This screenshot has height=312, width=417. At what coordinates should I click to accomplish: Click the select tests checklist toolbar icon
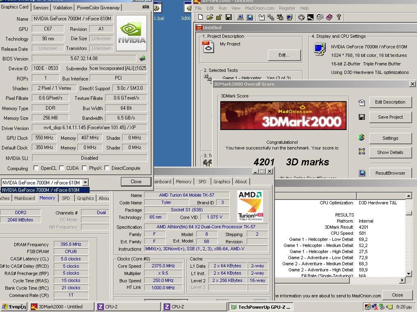click(x=271, y=17)
